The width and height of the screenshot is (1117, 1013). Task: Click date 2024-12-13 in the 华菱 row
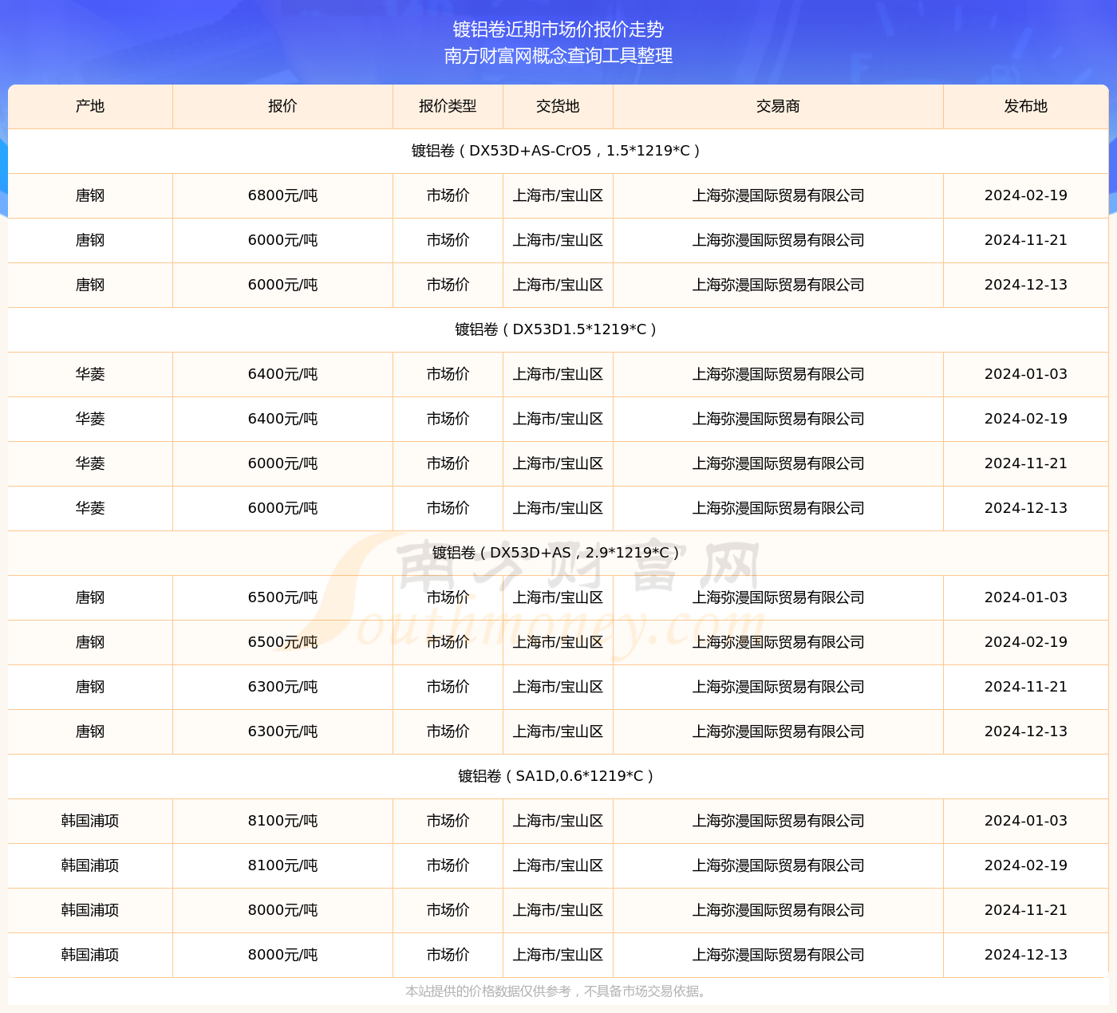[1026, 508]
